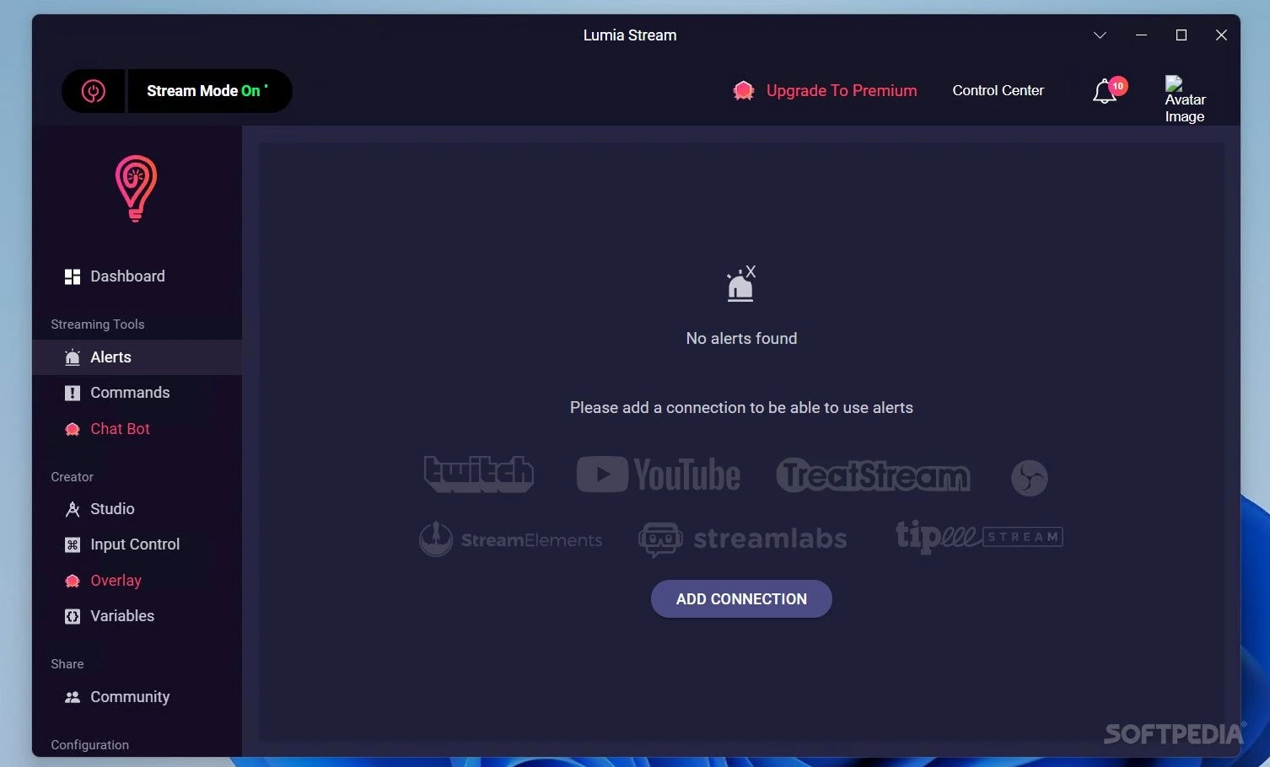Click the Twitch logo
This screenshot has height=767, width=1270.
tap(479, 475)
